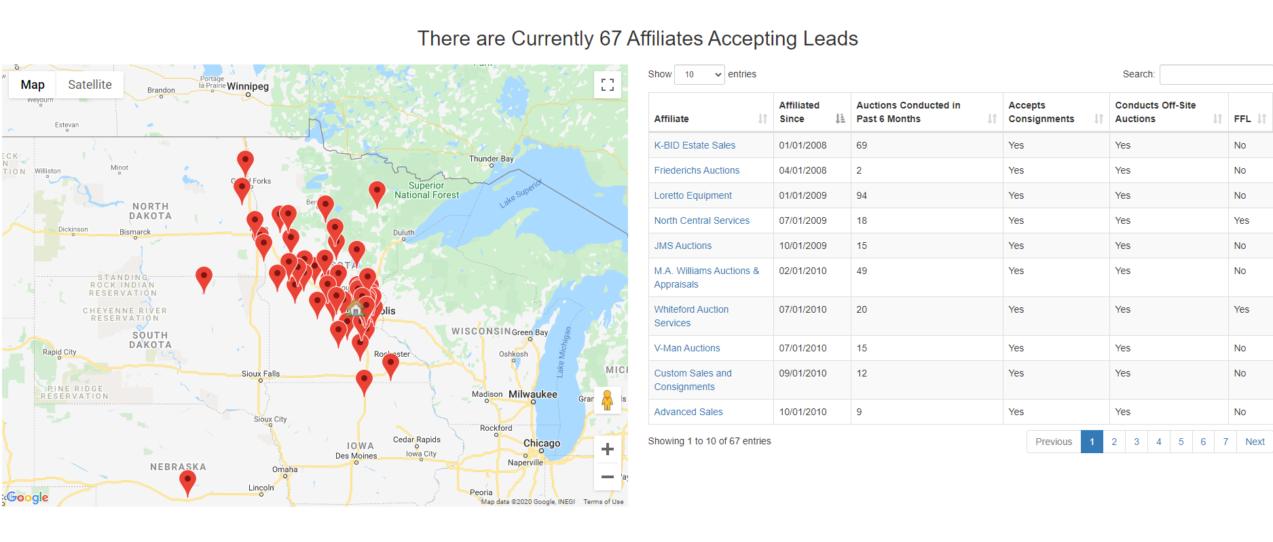Screen dimensions: 1273x542
Task: Click the home marker near Minneapolis
Action: [355, 309]
